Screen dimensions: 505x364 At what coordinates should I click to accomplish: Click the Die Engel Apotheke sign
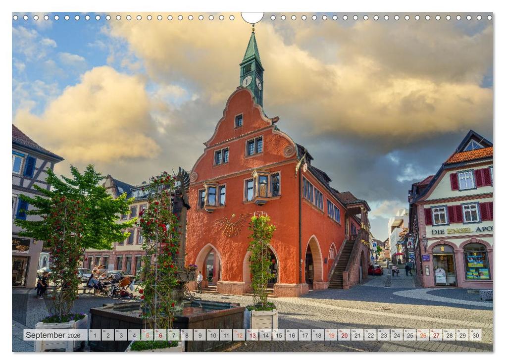(462, 230)
